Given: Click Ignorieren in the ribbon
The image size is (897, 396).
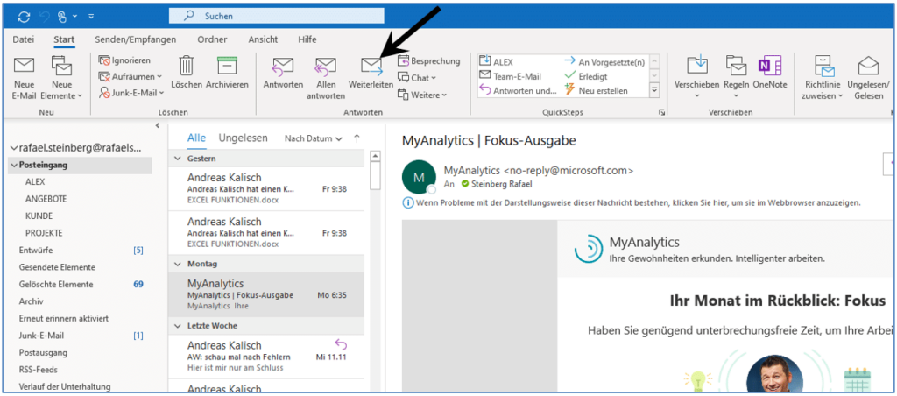Looking at the screenshot, I should 124,60.
